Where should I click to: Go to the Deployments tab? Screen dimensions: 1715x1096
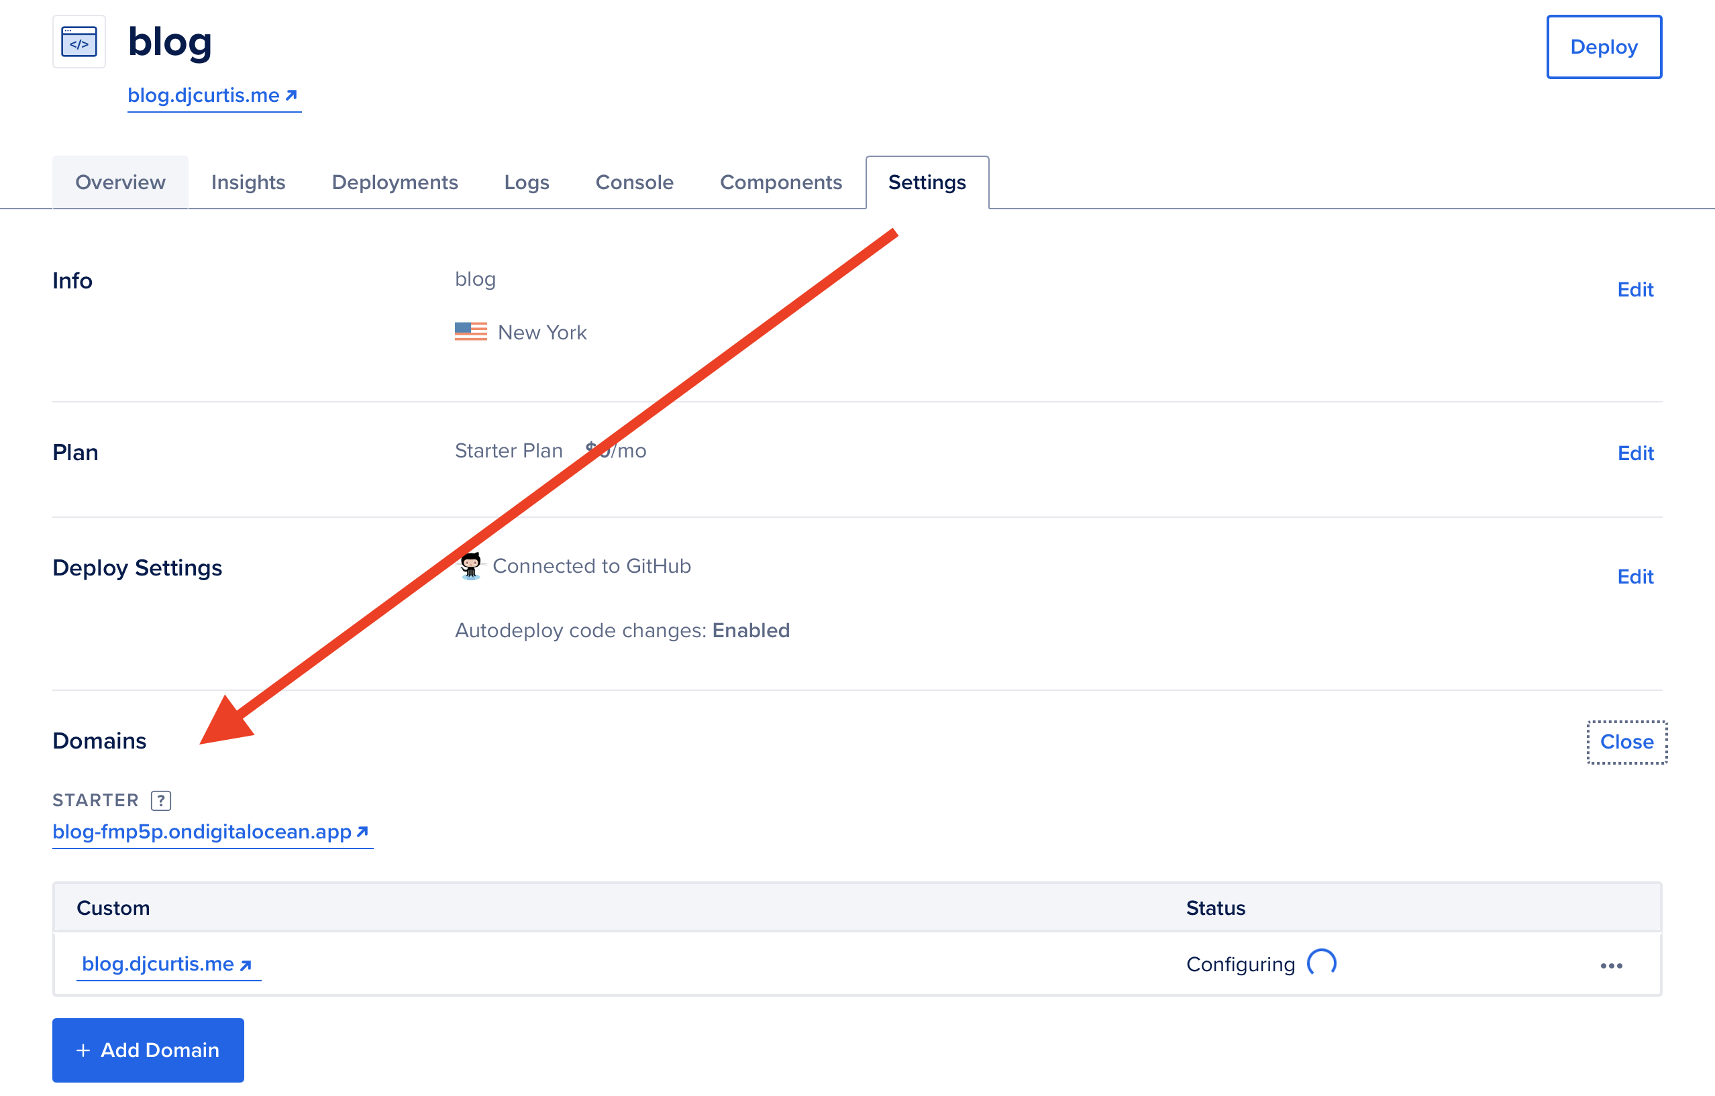(395, 182)
